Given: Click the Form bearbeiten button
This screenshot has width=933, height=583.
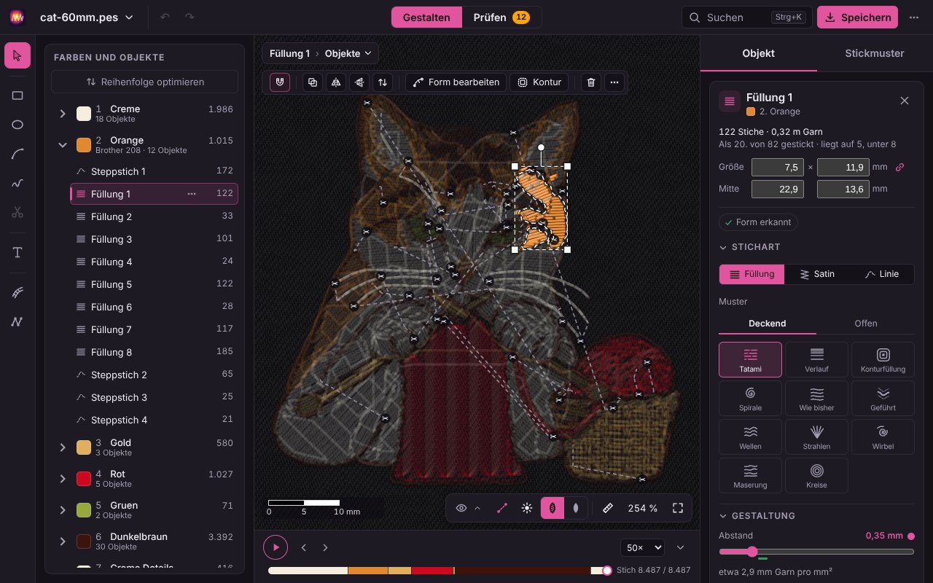Looking at the screenshot, I should (456, 82).
